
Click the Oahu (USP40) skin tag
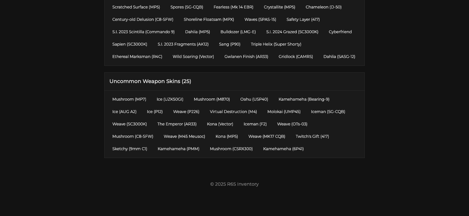point(254,99)
